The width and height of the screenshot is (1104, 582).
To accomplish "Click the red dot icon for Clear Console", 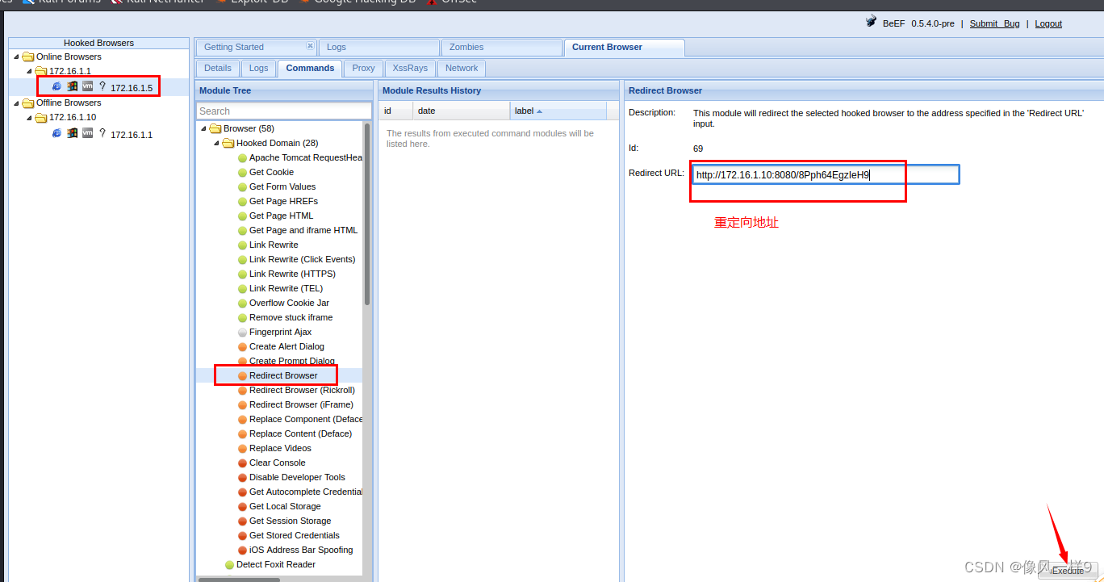I will [242, 463].
